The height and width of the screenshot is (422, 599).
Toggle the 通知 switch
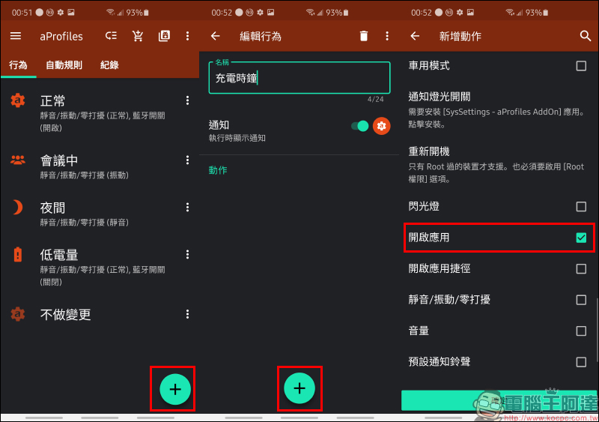click(x=360, y=126)
